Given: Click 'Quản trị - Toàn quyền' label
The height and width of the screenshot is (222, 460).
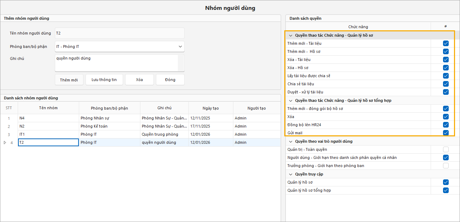Looking at the screenshot, I should (307, 149).
